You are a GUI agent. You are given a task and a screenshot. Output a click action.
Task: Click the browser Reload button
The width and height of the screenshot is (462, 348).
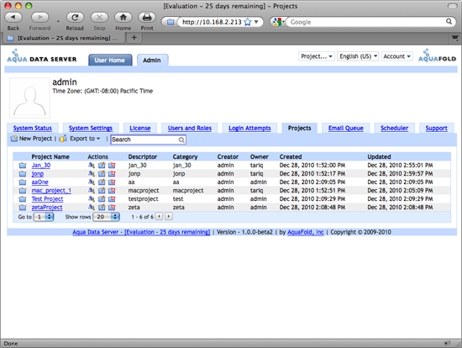pyautogui.click(x=75, y=18)
